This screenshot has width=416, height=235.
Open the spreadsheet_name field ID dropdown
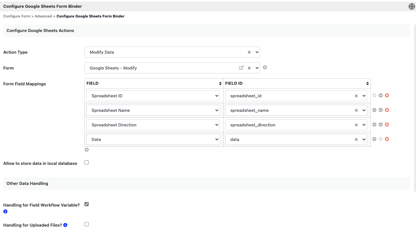point(296,110)
